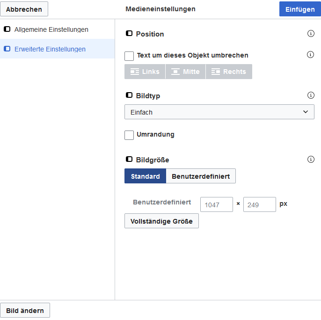The height and width of the screenshot is (320, 321).
Task: Click the Bildtyp dropdown chevron arrow
Action: coord(306,112)
